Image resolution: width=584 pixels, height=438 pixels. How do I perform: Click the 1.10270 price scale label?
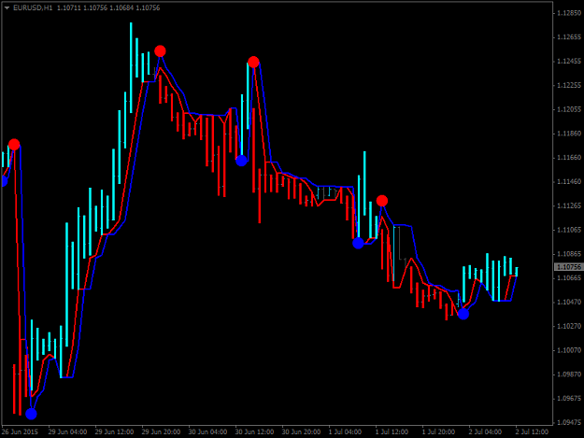(569, 326)
